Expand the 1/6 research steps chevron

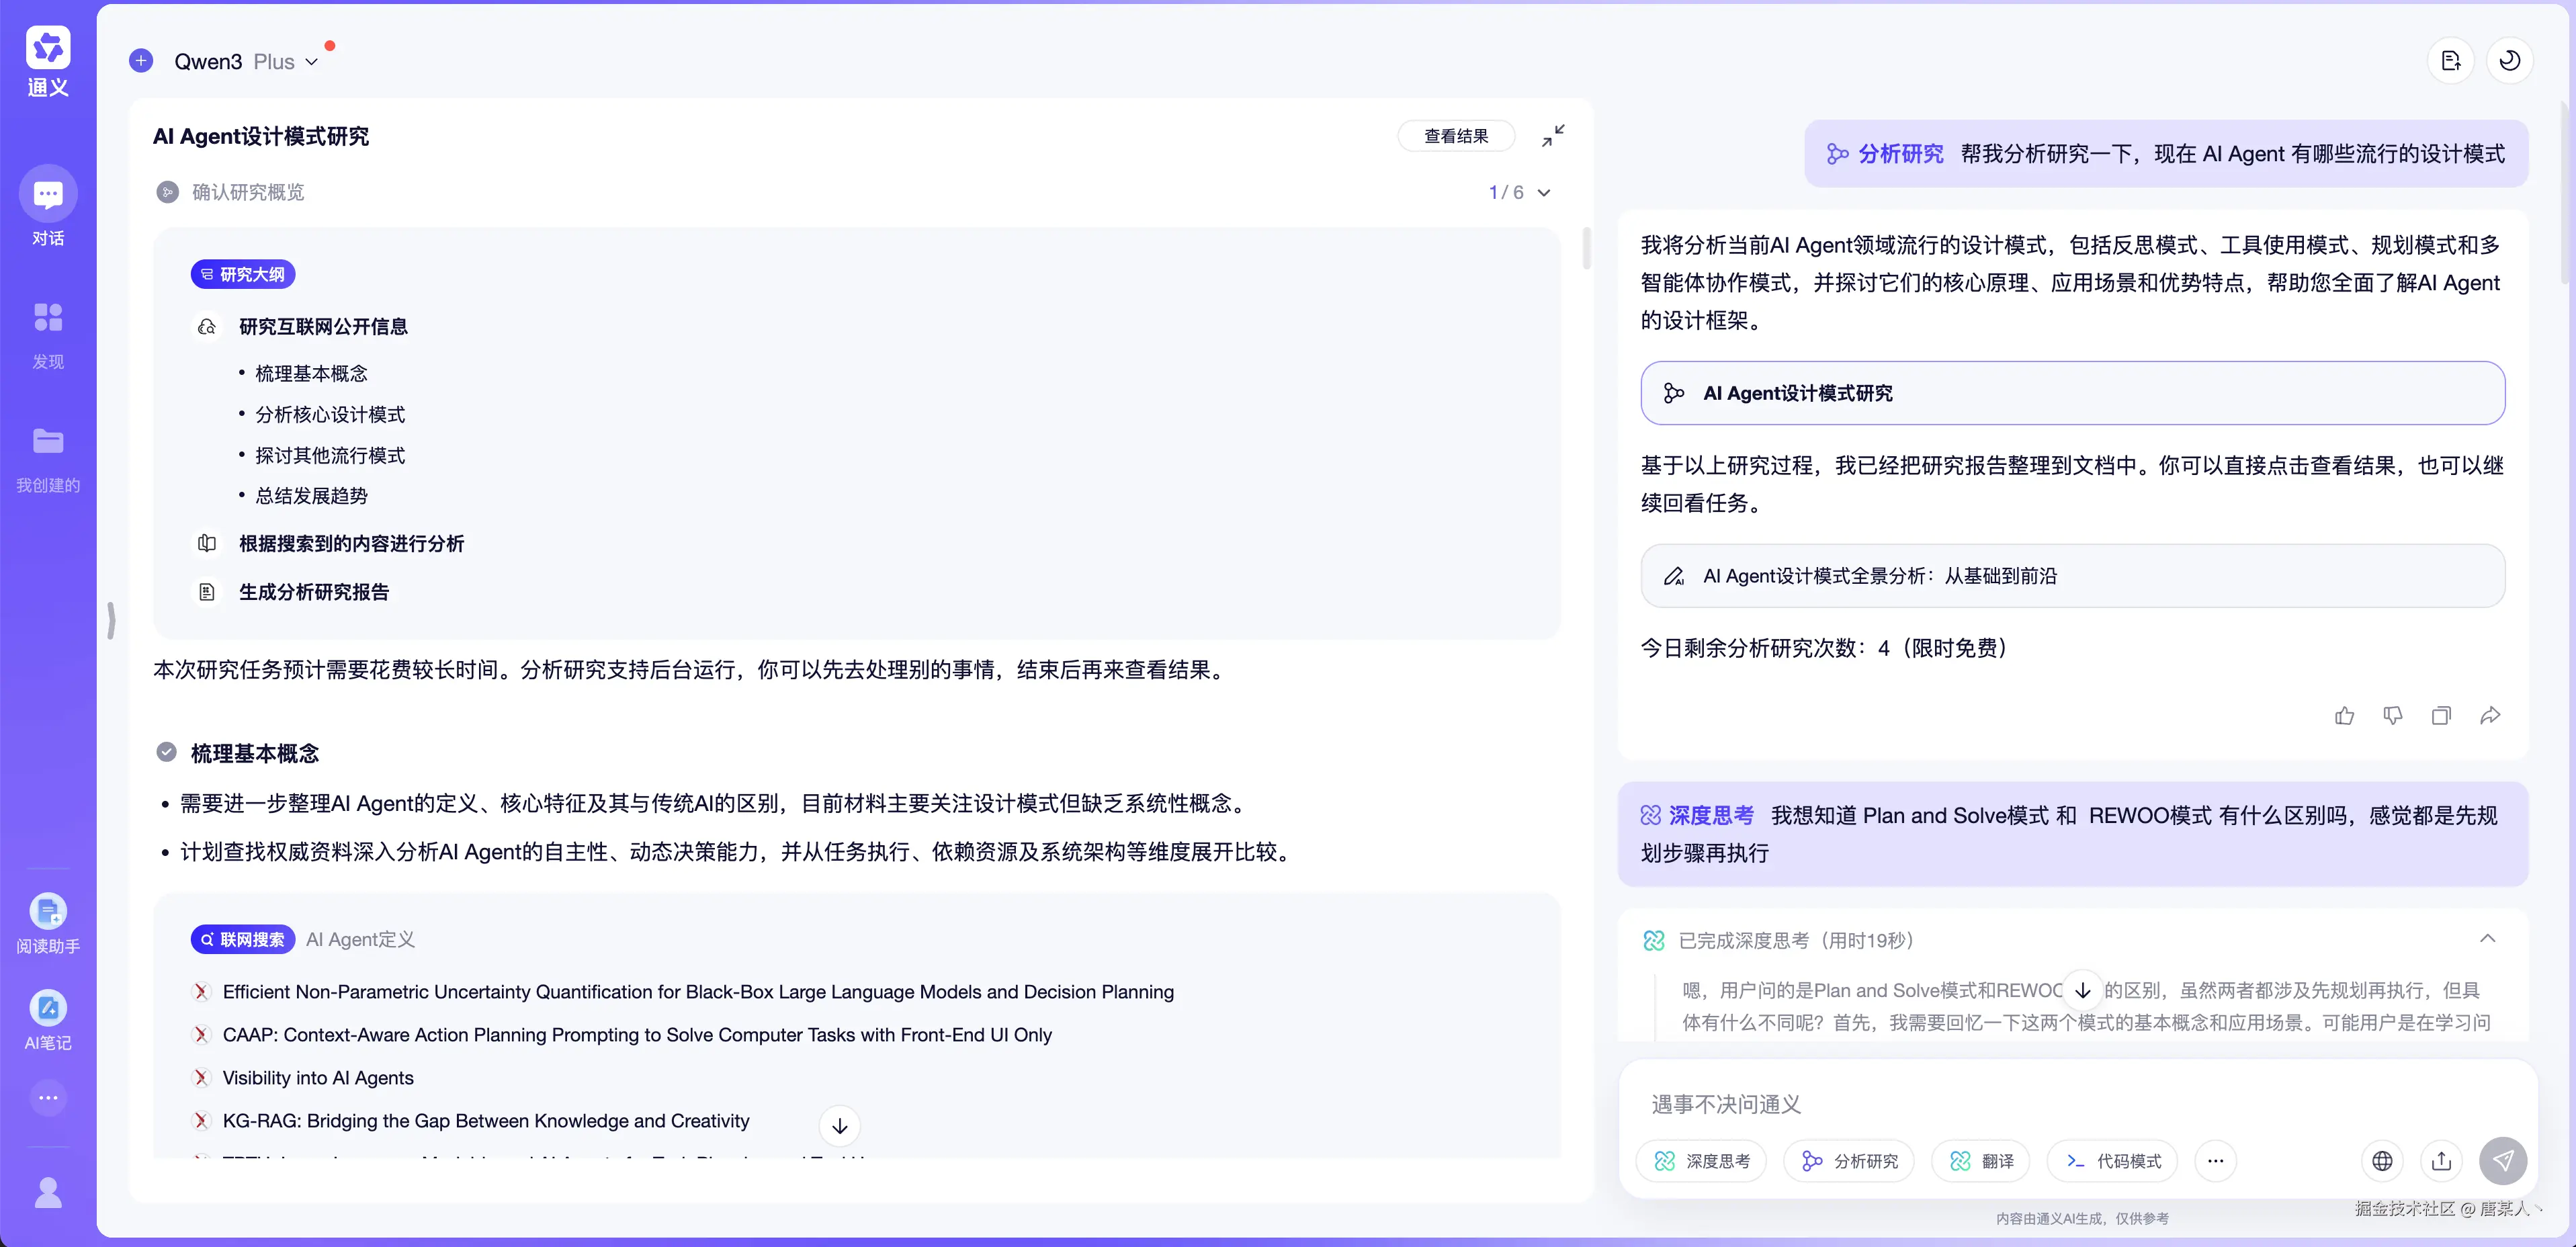pyautogui.click(x=1543, y=193)
